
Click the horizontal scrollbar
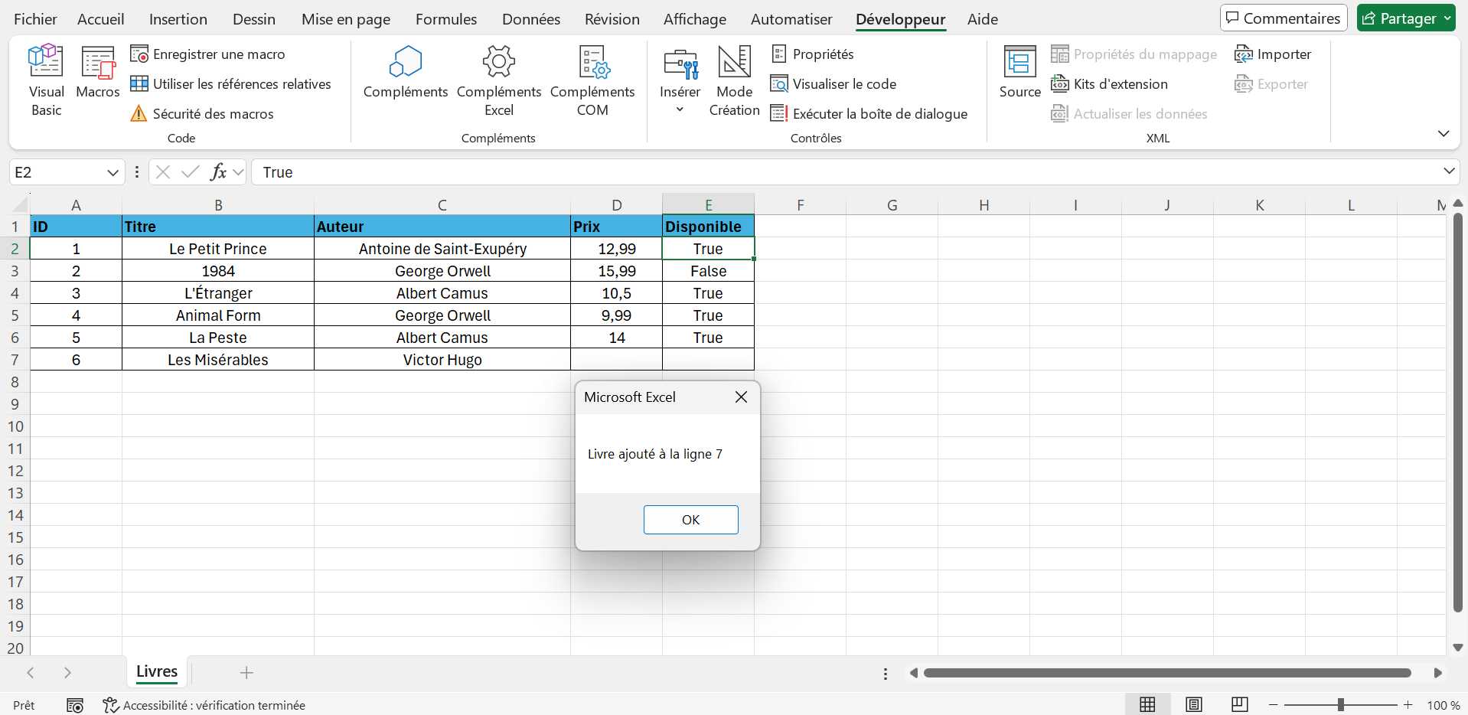pos(1167,673)
